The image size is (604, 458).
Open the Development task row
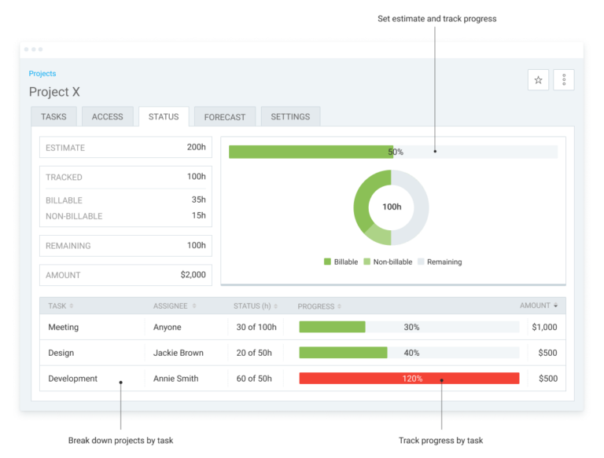click(x=303, y=379)
